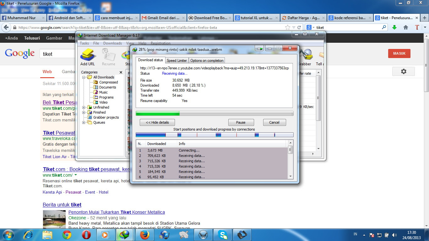Click the search magnifier in Firefox search box
The height and width of the screenshot is (241, 429).
coord(384,27)
